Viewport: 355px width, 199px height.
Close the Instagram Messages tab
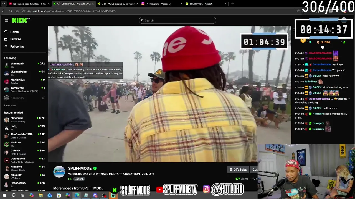coord(181,4)
